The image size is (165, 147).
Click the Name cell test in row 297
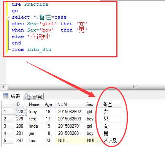click(35, 141)
